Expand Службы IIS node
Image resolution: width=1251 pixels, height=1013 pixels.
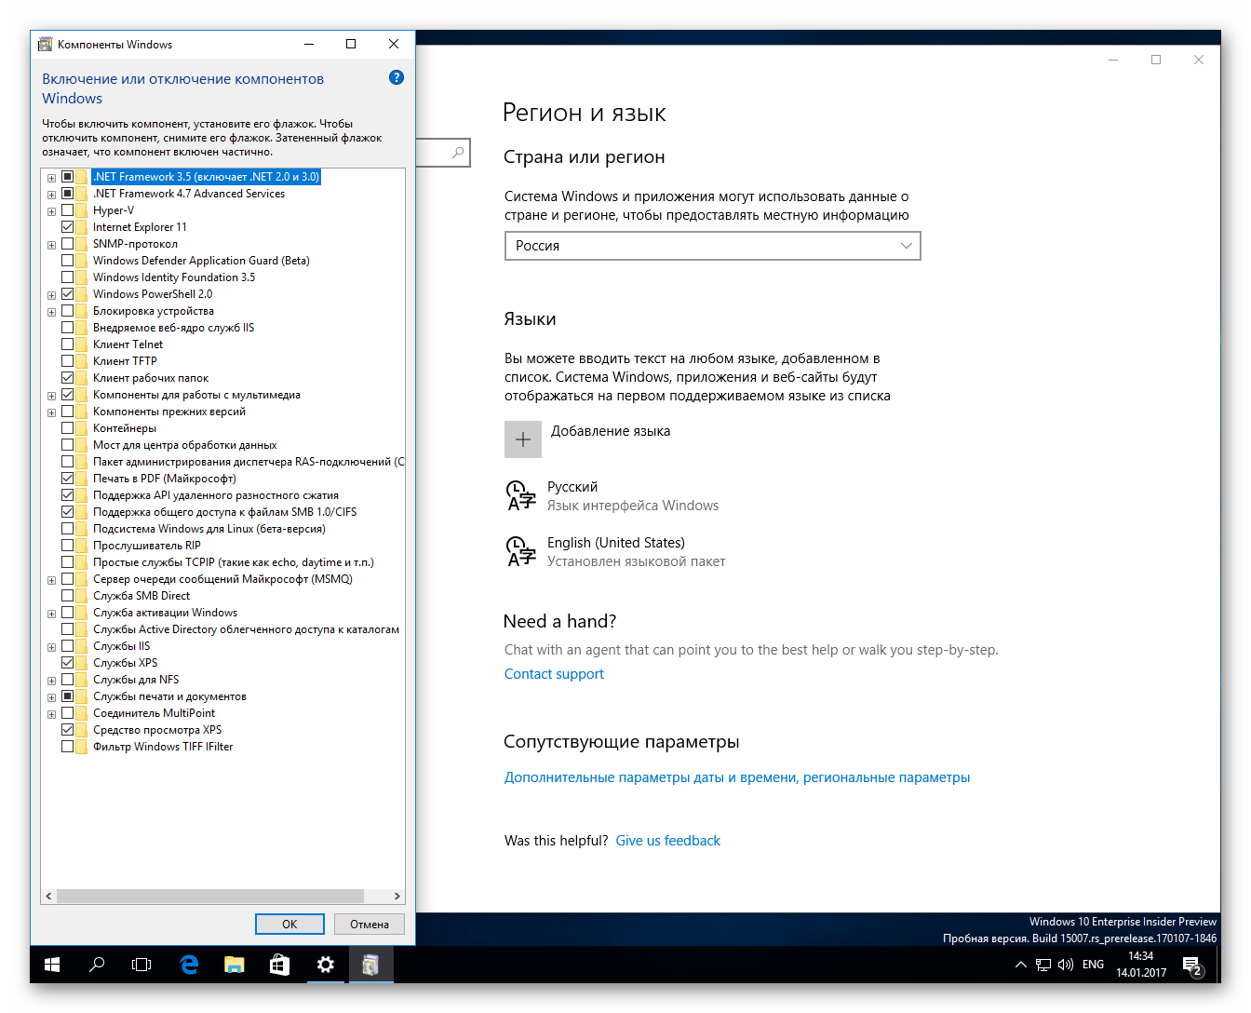click(52, 647)
